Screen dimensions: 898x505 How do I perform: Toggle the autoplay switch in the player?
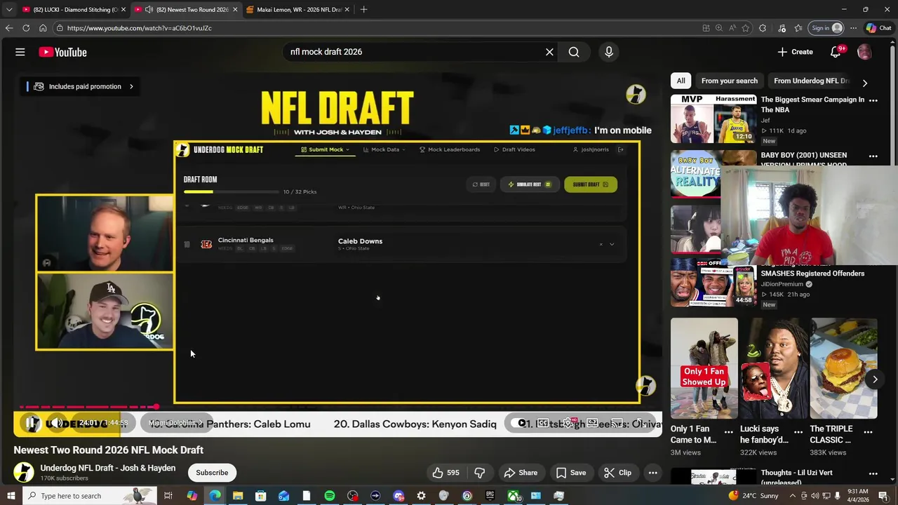click(520, 423)
